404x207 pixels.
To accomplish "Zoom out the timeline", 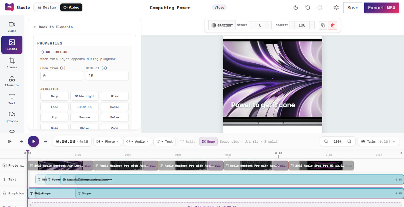I will 326,141.
